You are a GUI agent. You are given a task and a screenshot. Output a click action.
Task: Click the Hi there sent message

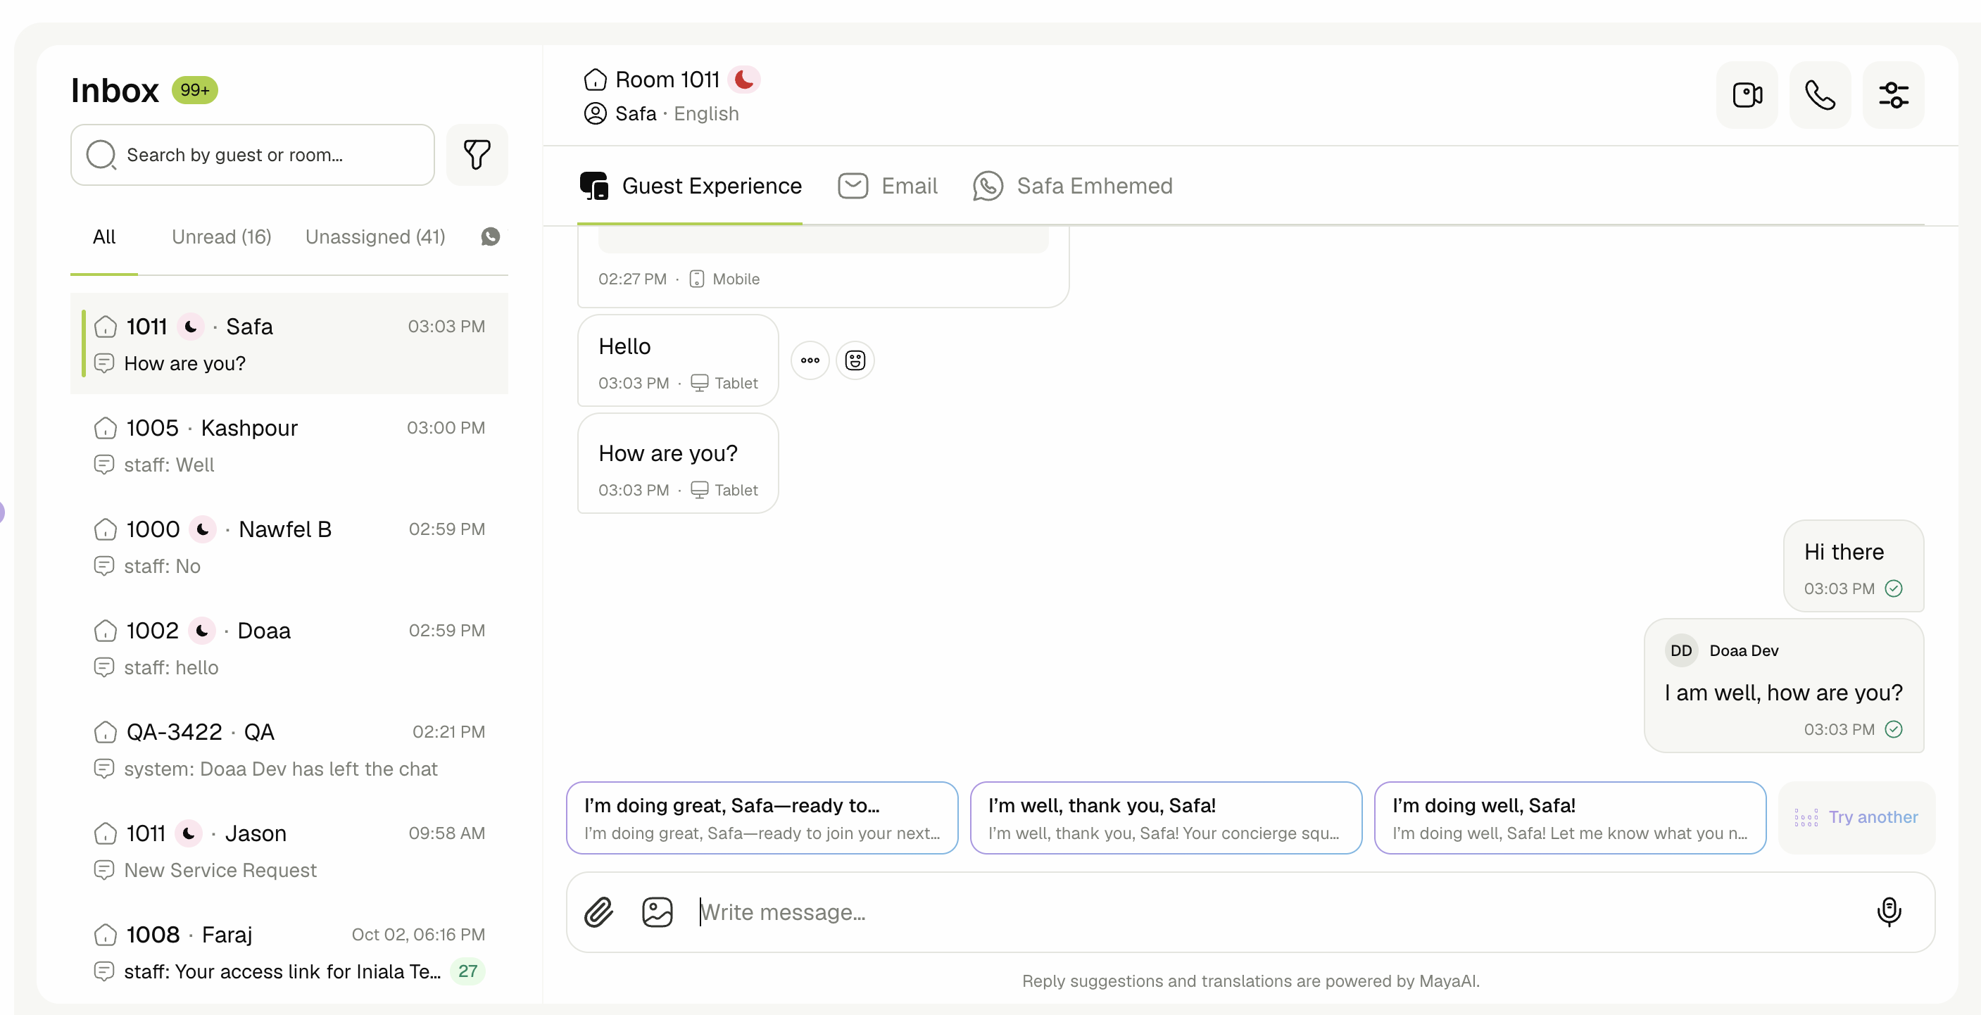click(x=1854, y=566)
